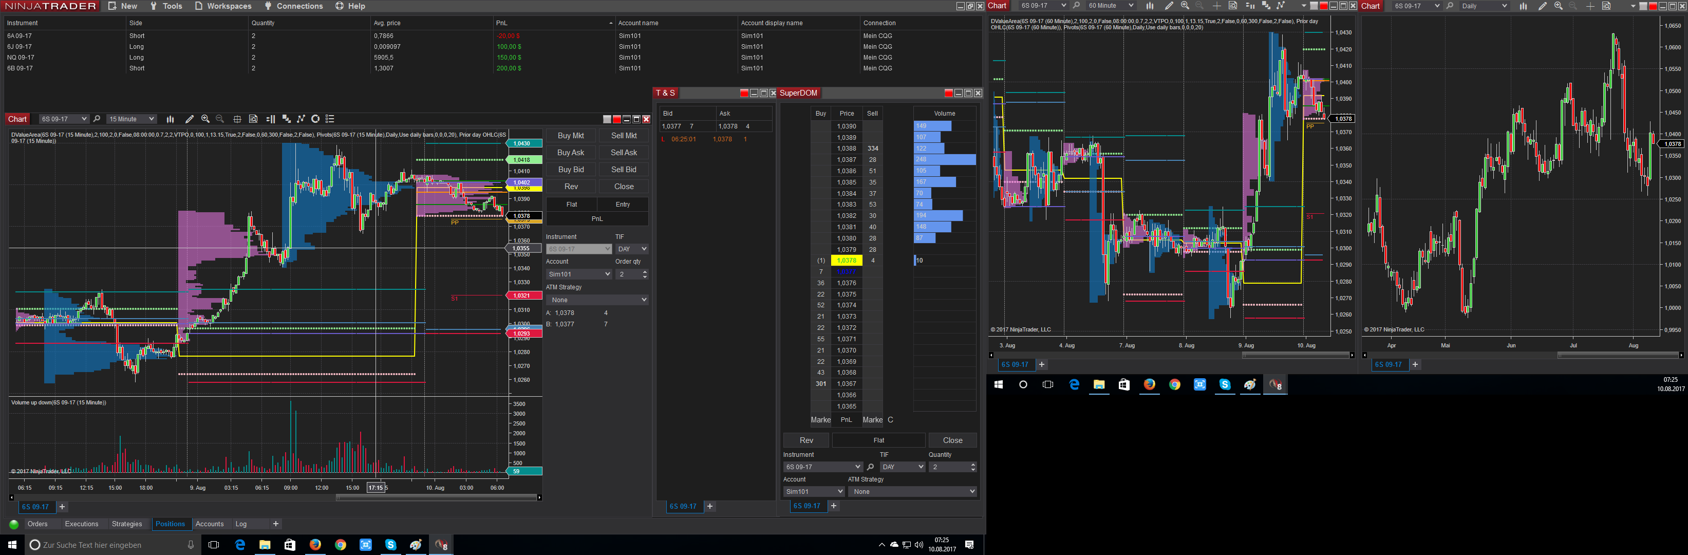Add new tab in T&S window
This screenshot has width=1688, height=555.
(x=709, y=507)
